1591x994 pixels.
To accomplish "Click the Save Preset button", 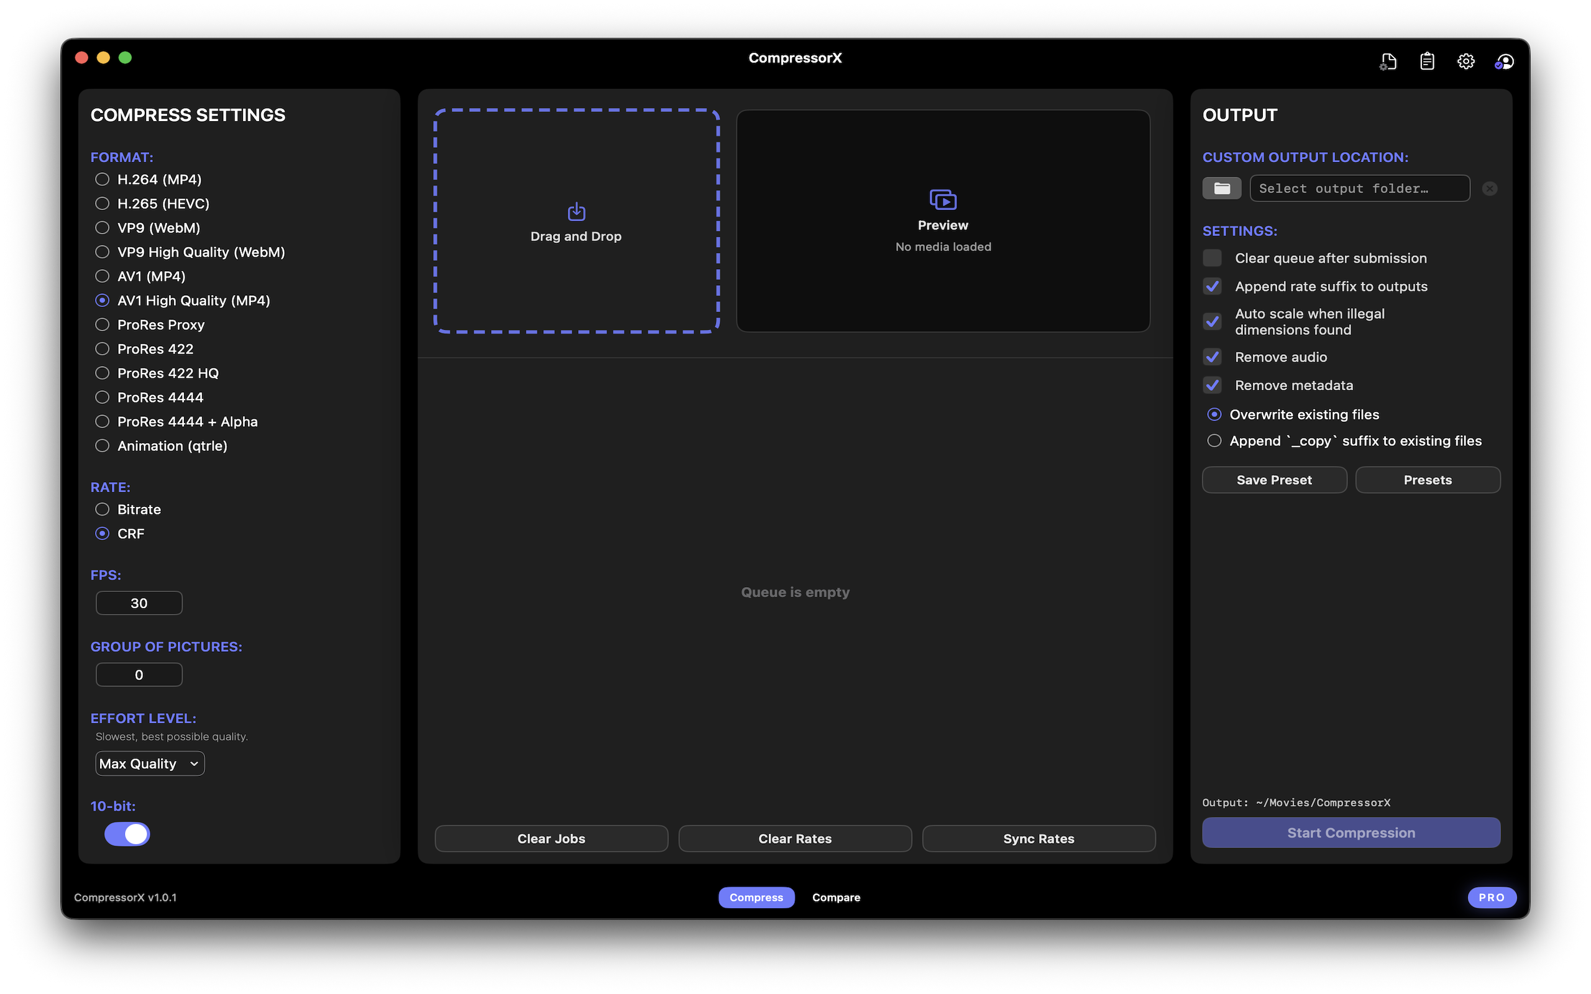I will (x=1273, y=479).
